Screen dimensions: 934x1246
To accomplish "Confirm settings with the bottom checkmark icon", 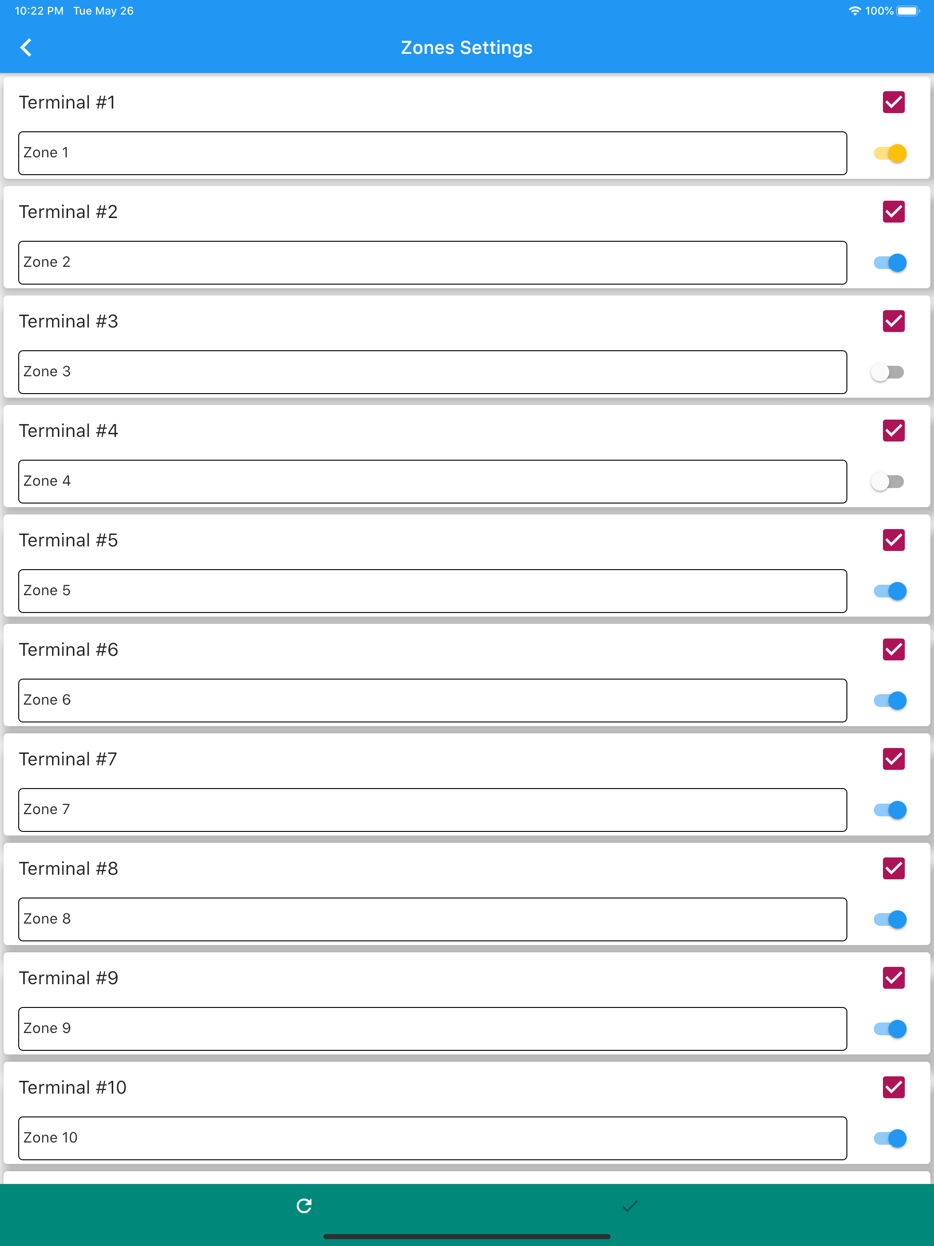I will pos(630,1205).
